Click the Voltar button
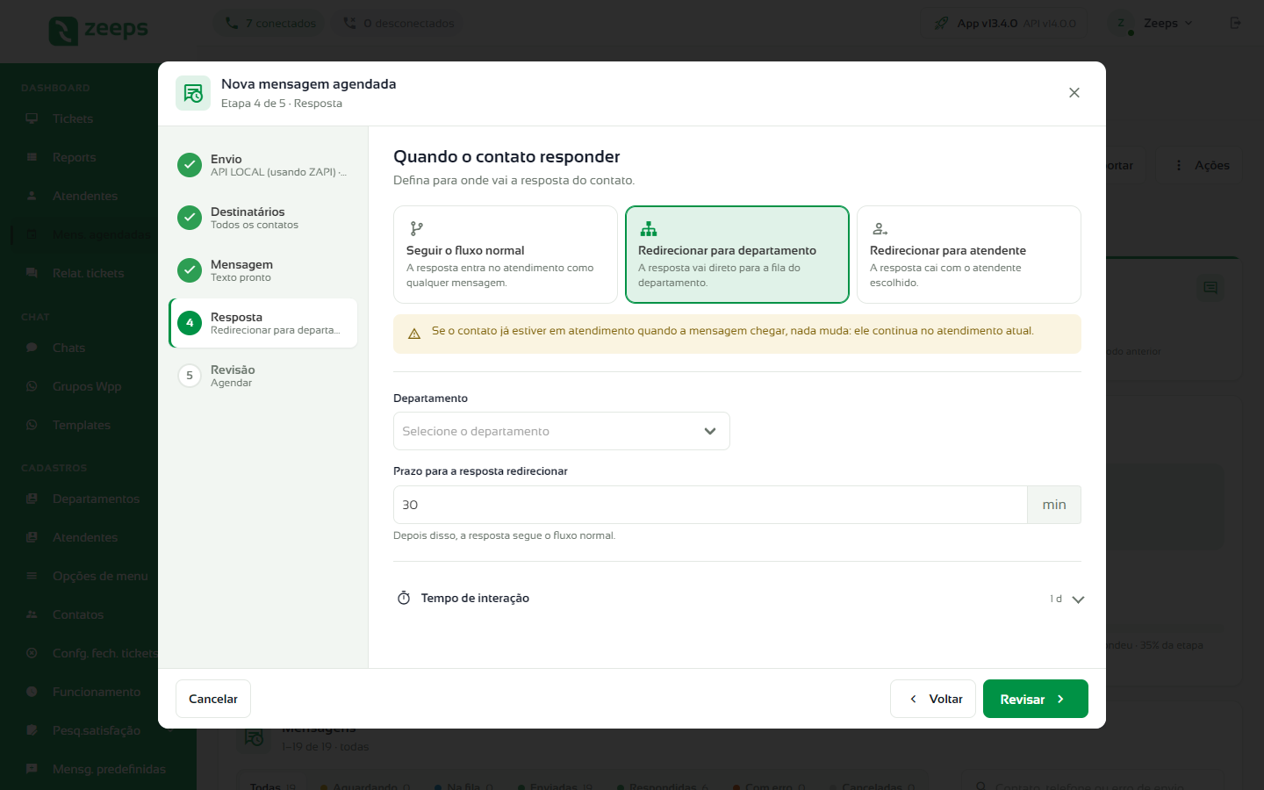 [x=933, y=699]
